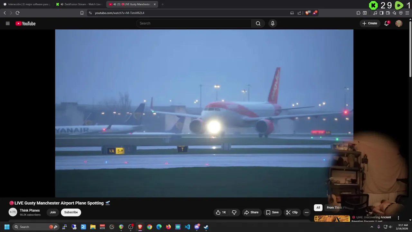412x232 pixels.
Task: Click the live video player
Action: point(204,113)
